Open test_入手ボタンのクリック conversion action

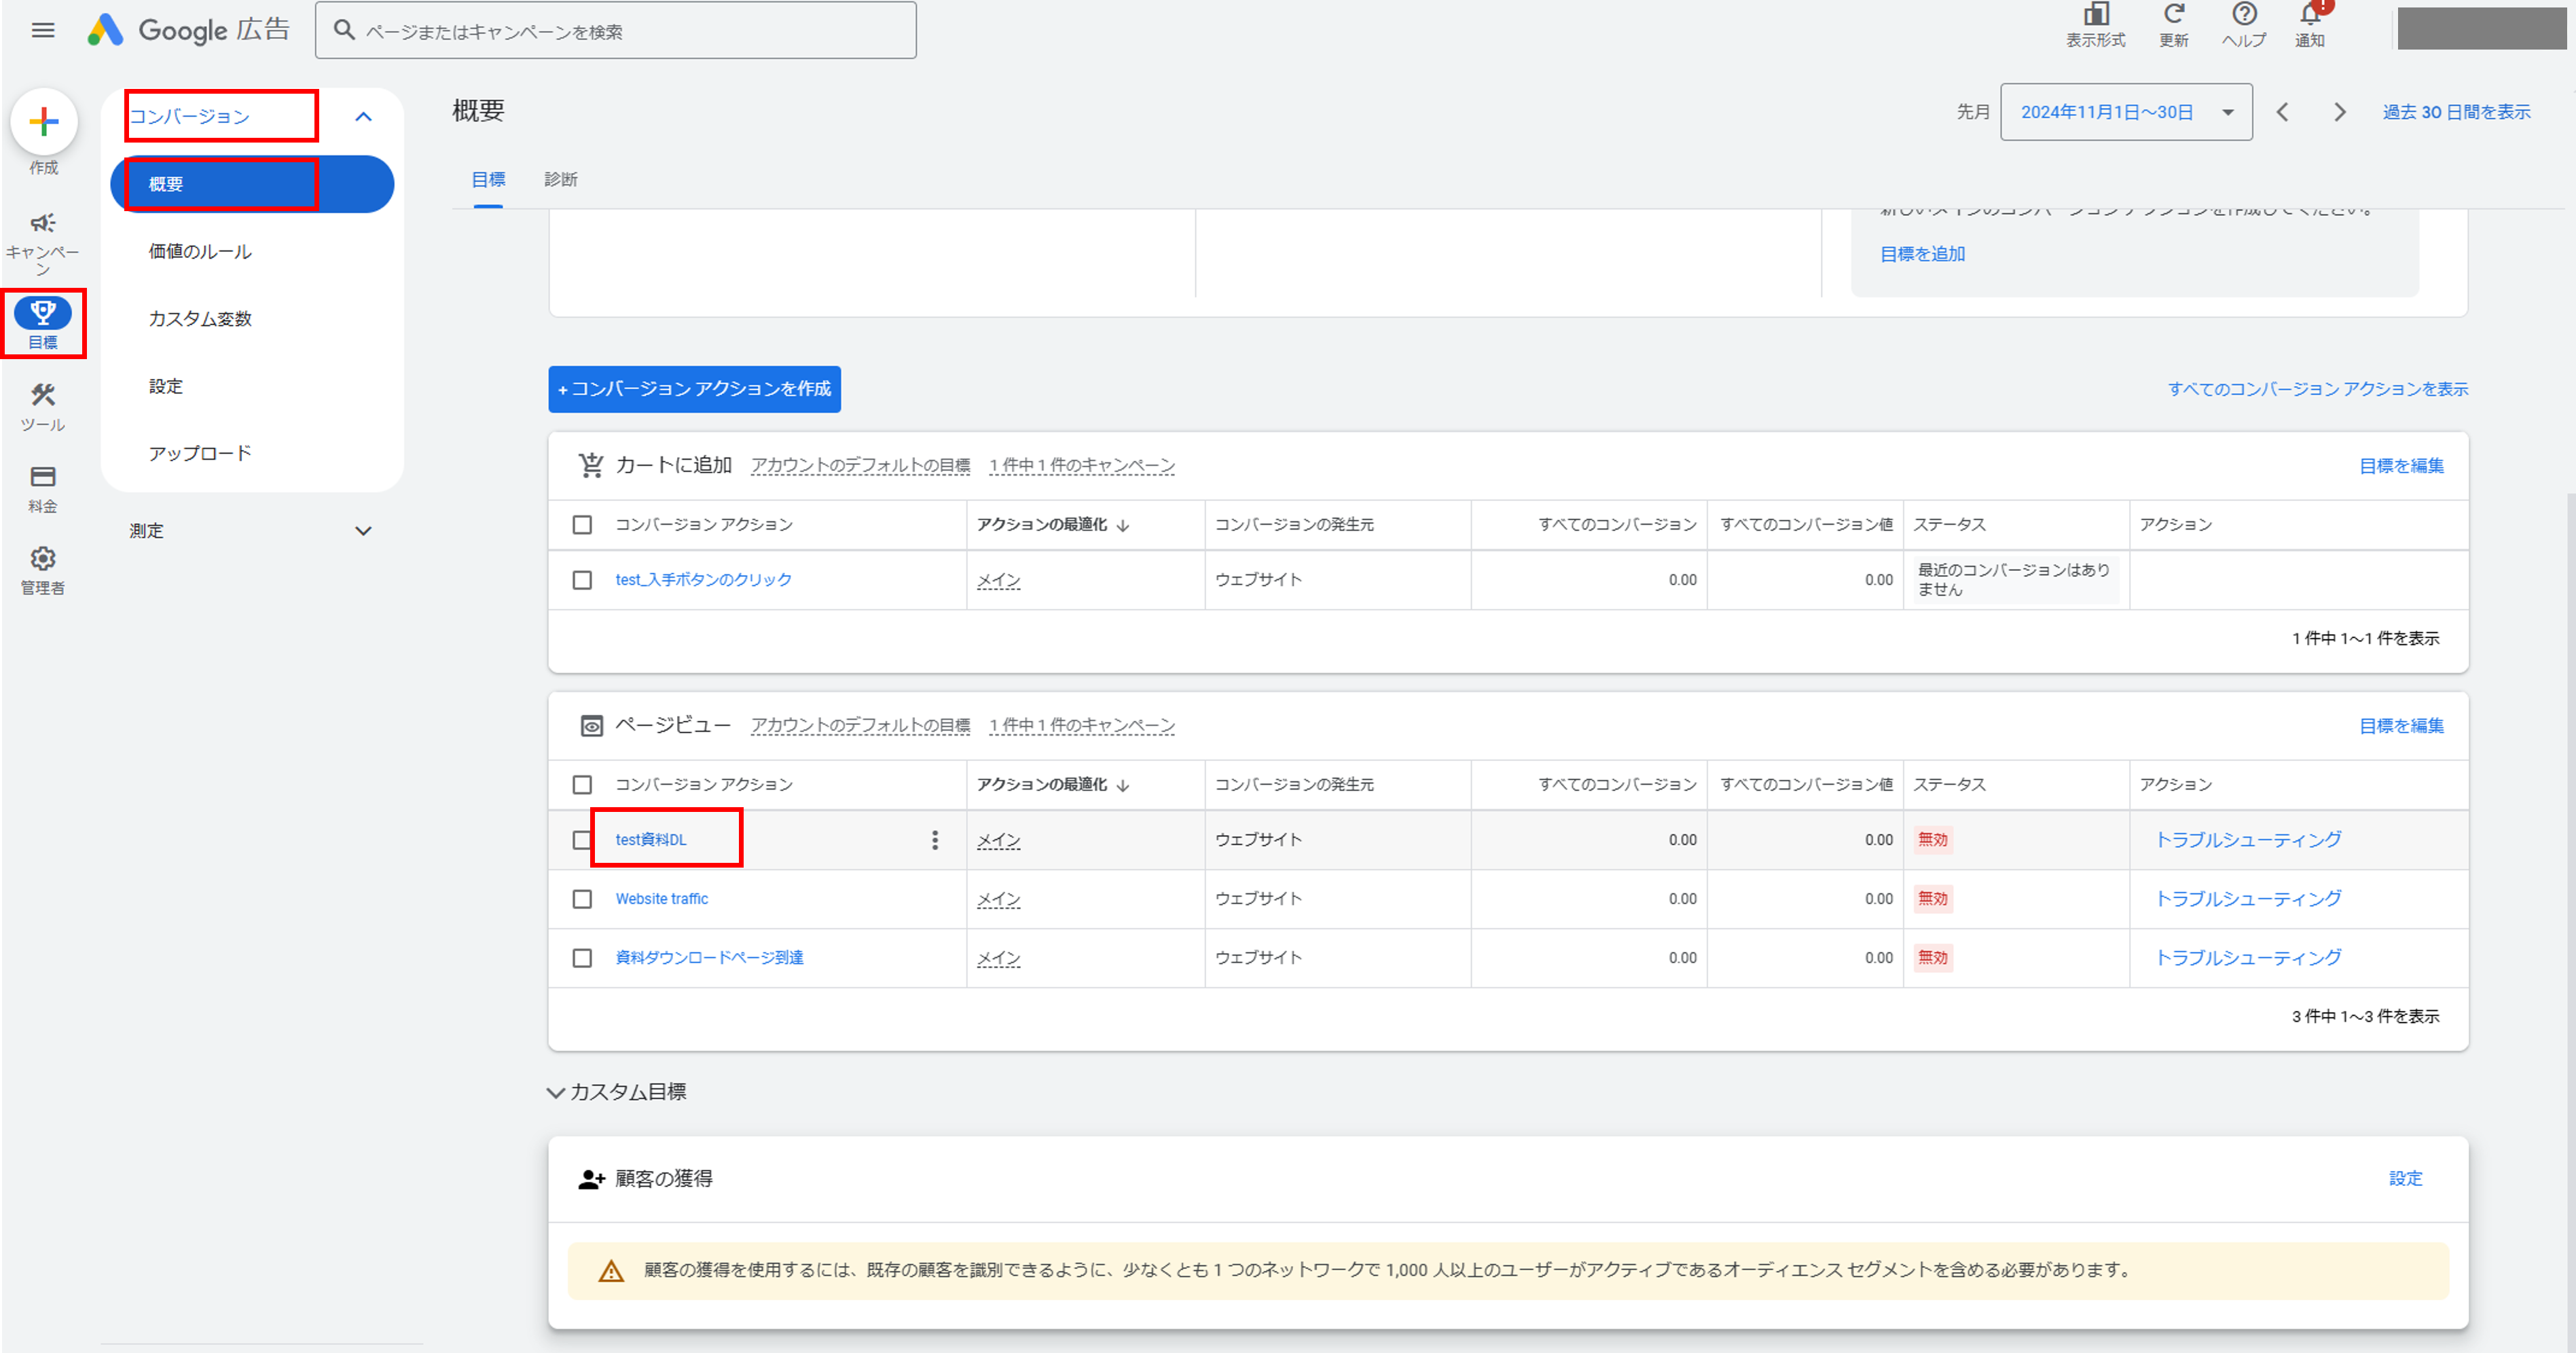pyautogui.click(x=703, y=580)
